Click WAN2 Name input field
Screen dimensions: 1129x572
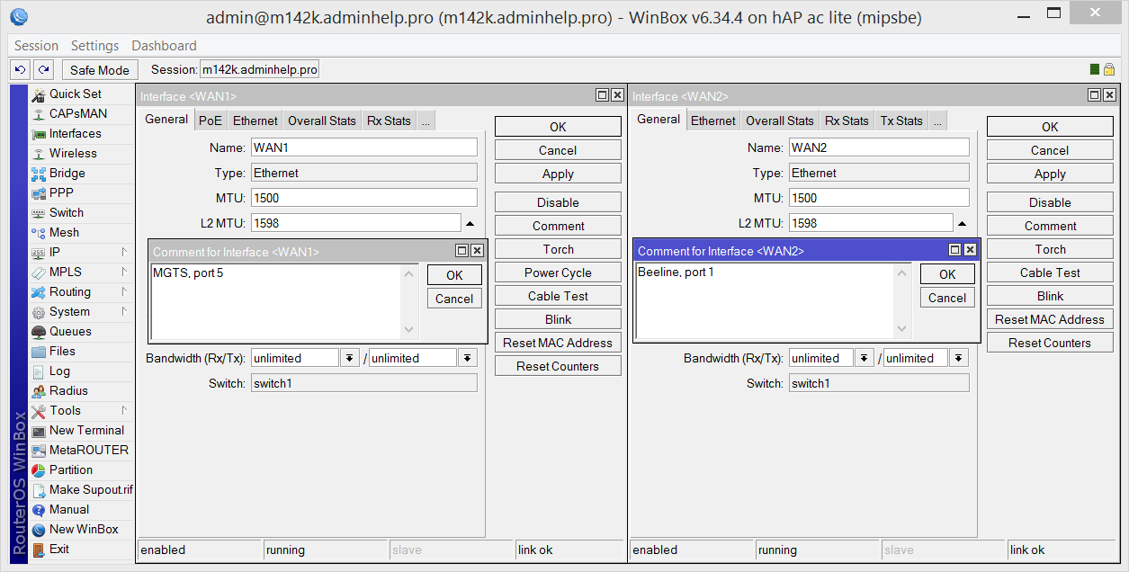(879, 147)
